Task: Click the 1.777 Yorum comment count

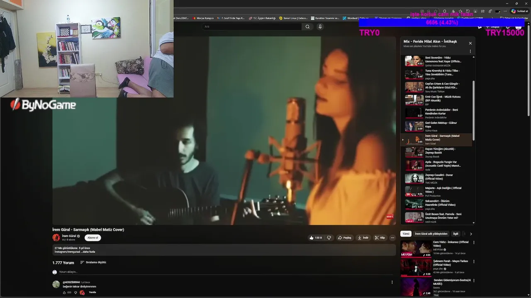Action: pos(63,262)
